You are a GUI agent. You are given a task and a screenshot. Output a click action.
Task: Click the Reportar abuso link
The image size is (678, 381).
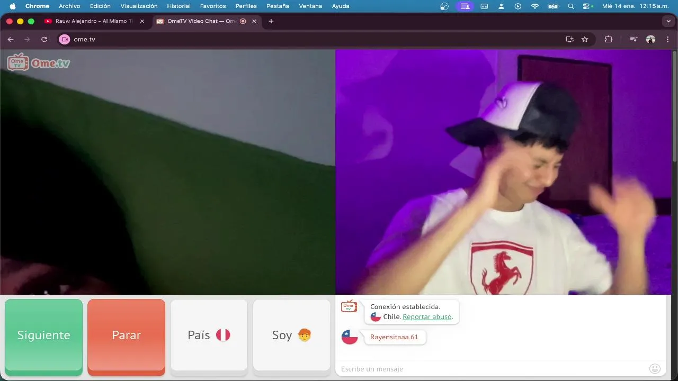pos(427,317)
